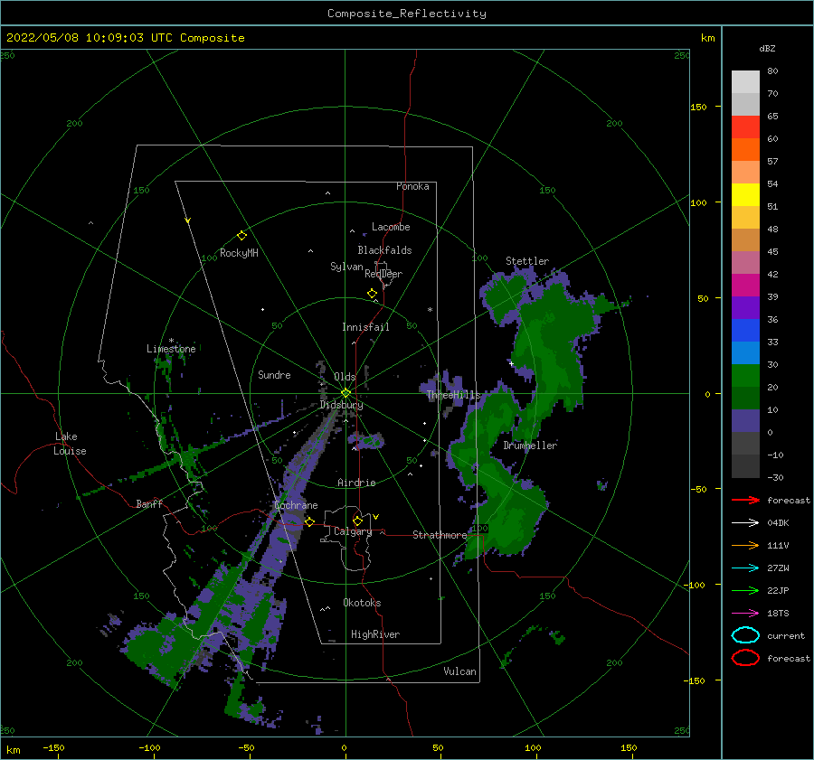The image size is (814, 760).
Task: Click the blue 33-36 dBZ color swatch
Action: point(745,331)
